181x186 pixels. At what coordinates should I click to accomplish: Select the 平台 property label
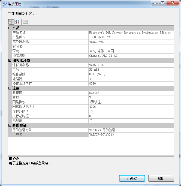[x=16, y=70]
